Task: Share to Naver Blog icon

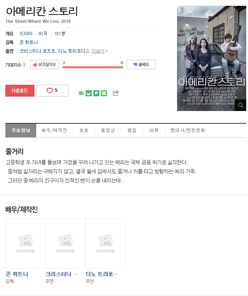Action: 81,93
